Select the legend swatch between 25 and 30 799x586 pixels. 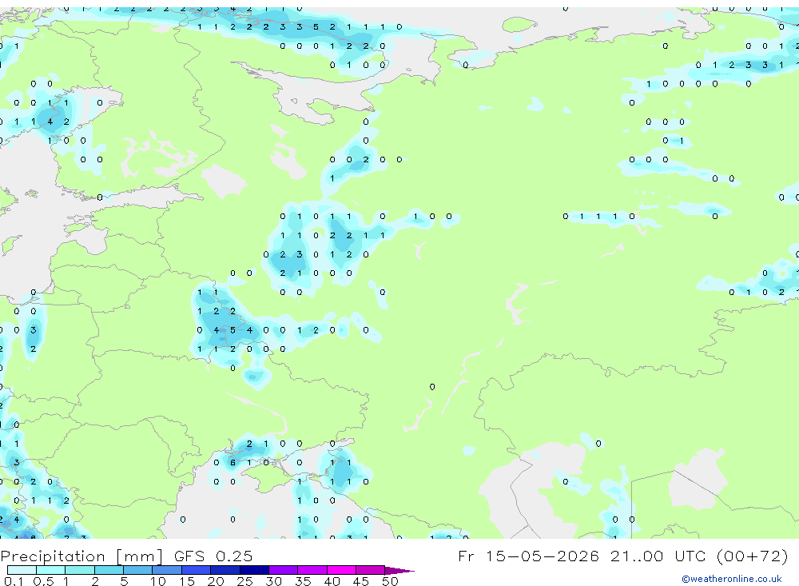[x=254, y=570]
